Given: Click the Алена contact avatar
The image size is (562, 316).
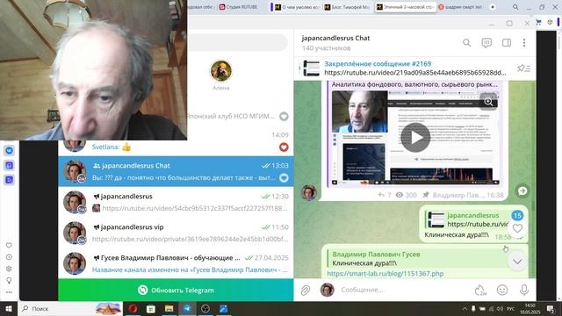Looking at the screenshot, I should [x=220, y=71].
